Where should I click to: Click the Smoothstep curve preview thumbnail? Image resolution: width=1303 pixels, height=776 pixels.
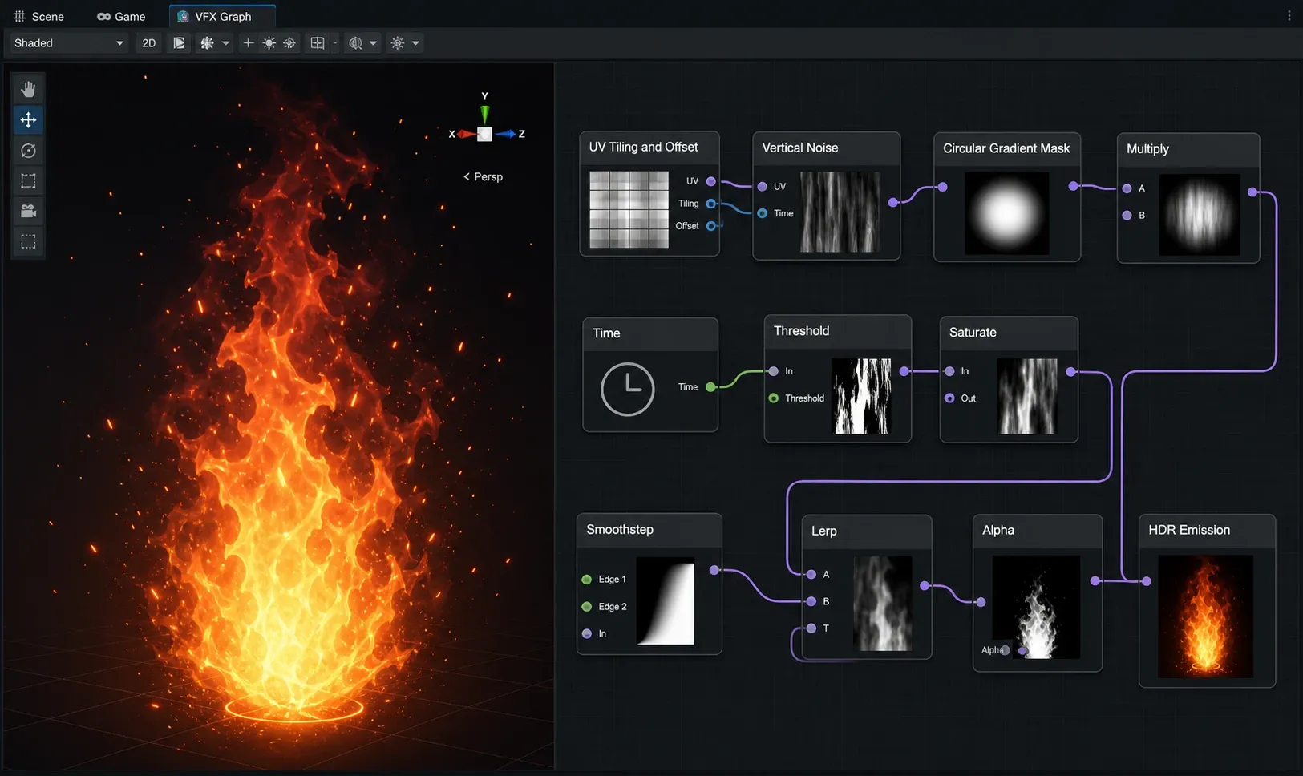tap(666, 601)
